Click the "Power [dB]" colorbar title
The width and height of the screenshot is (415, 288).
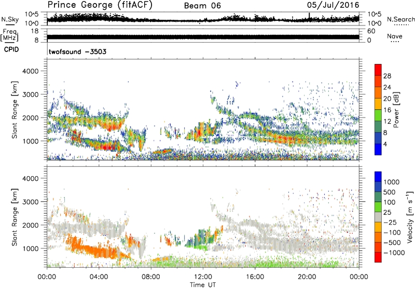(396, 110)
